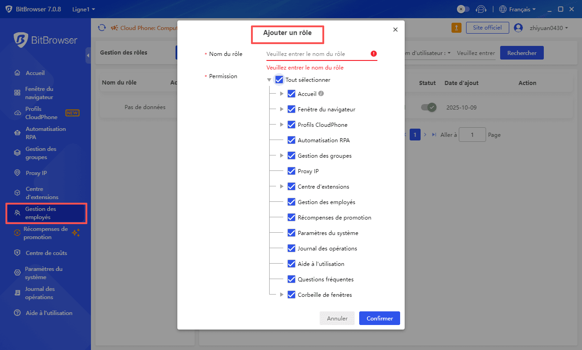Click the Automatisation RPA sidebar icon
Image resolution: width=582 pixels, height=350 pixels.
pos(16,132)
